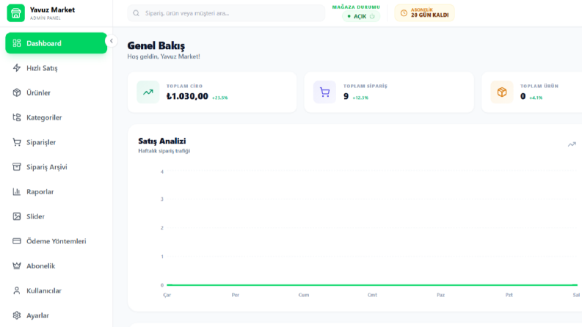
Task: Click the Yavuz Market store logo icon
Action: tap(15, 13)
